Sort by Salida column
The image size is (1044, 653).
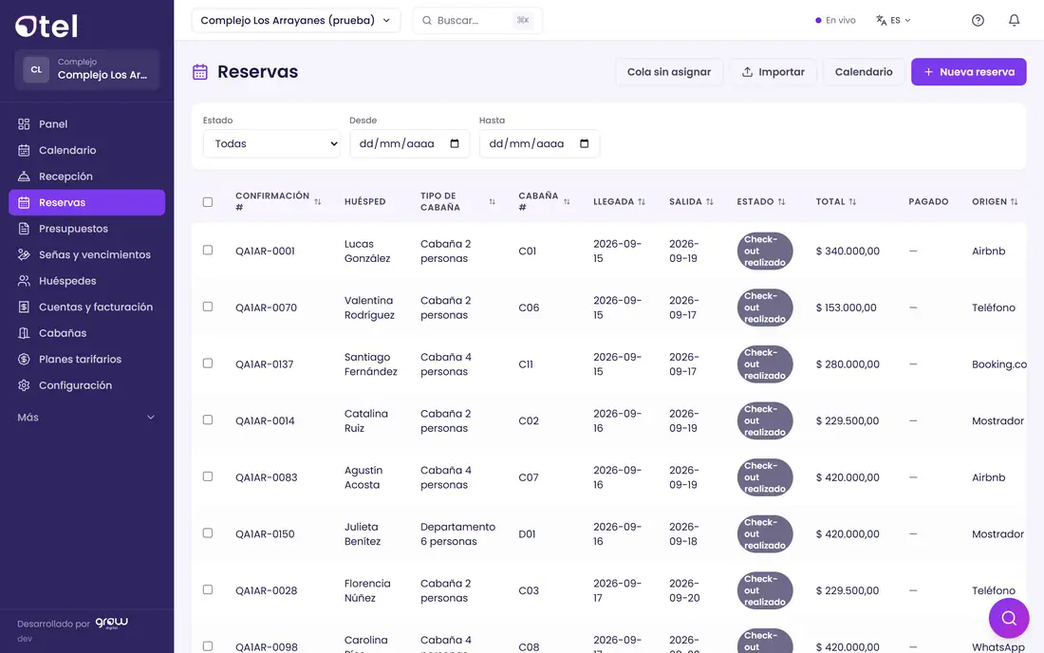[710, 202]
